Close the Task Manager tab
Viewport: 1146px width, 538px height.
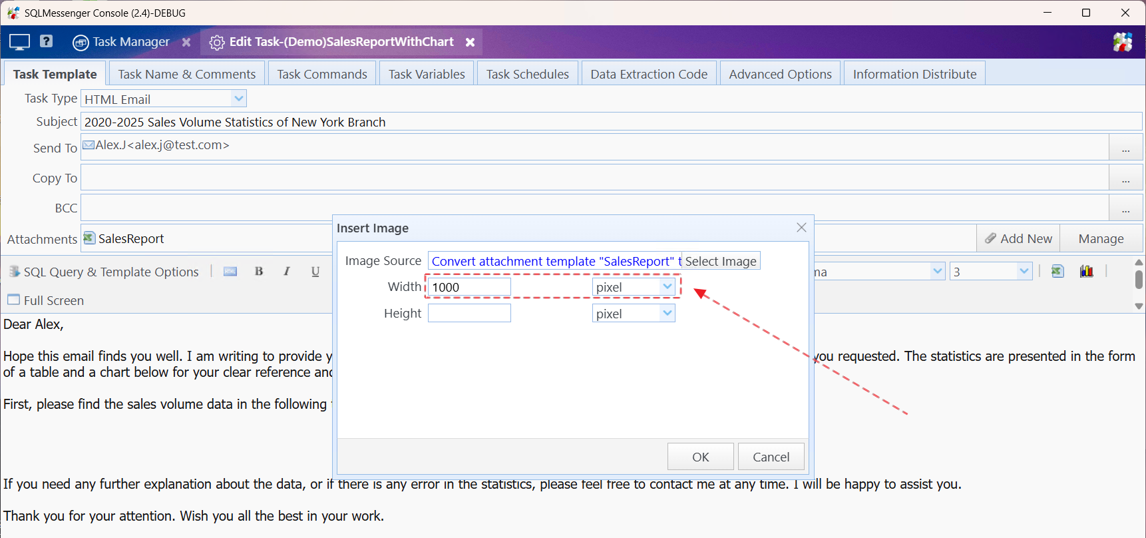click(186, 42)
